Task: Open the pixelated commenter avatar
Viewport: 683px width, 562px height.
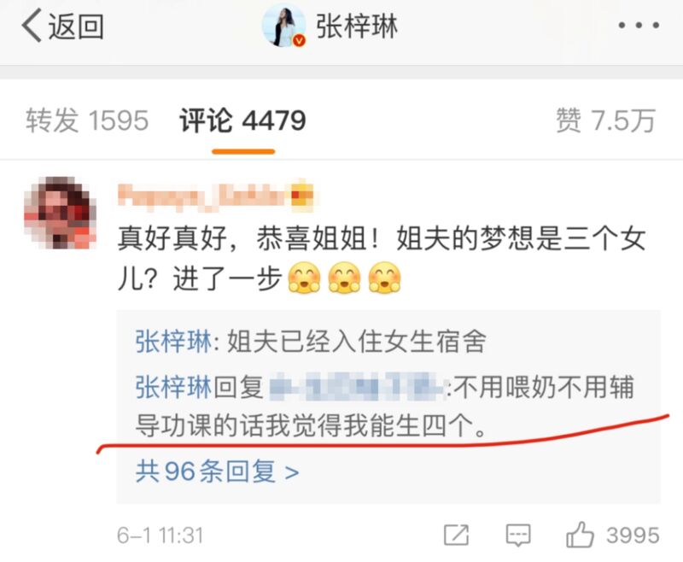Action: tap(60, 213)
